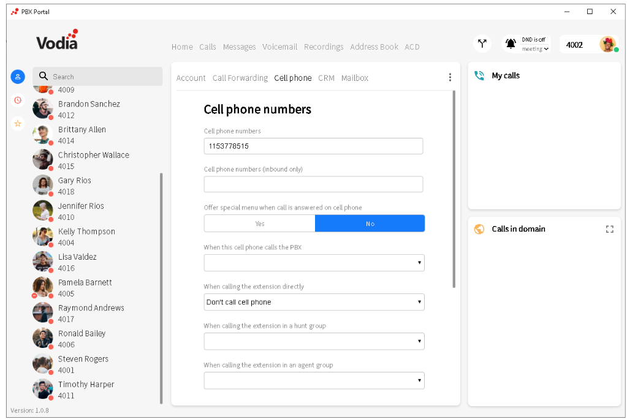Click the 4002 extension number
627x419 pixels.
pos(574,45)
